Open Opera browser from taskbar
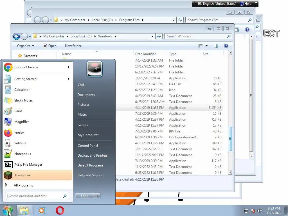Screen dimensions: 288x216 tap(60, 210)
